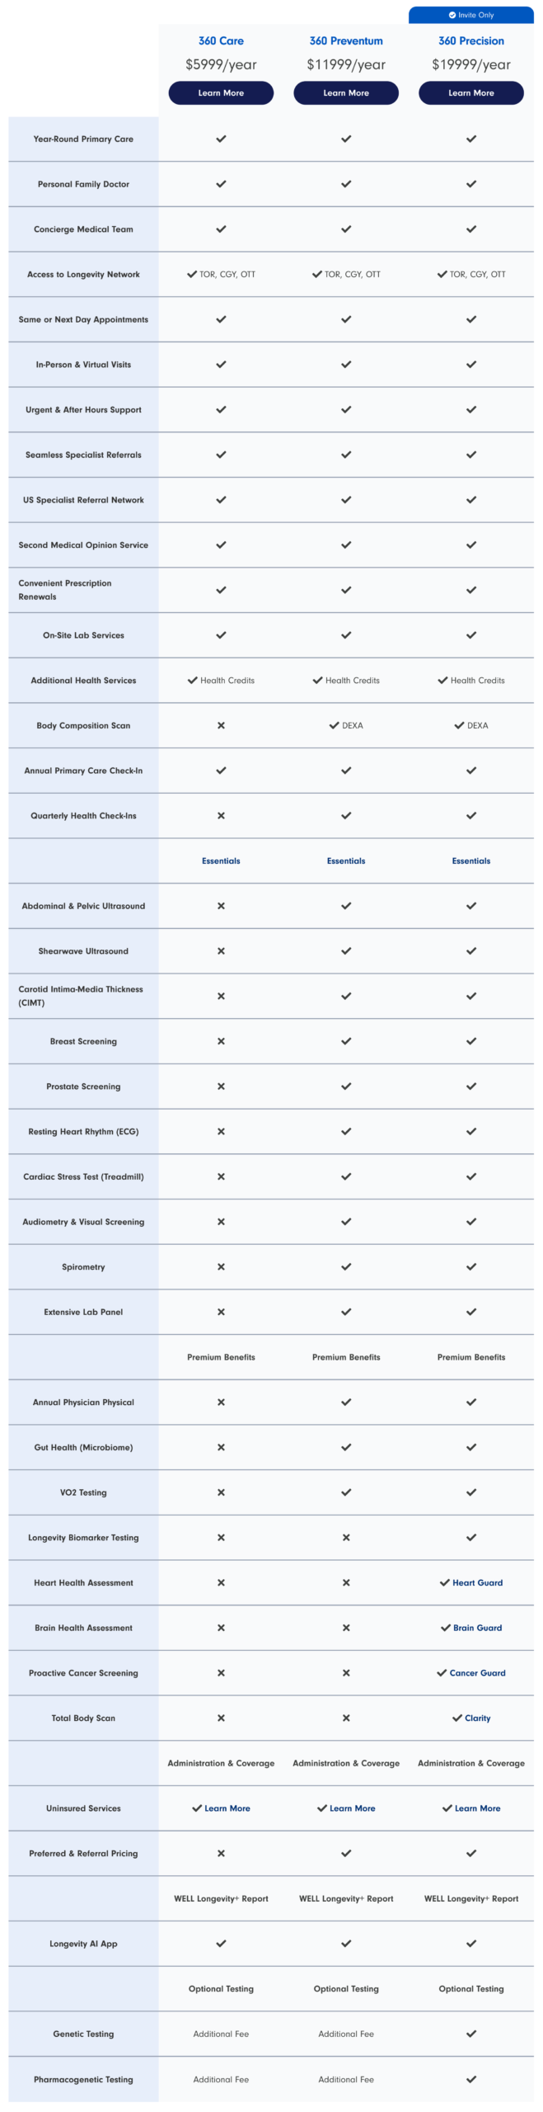Viewport: 543px width, 2112px height.
Task: Open Uninsured Services Learn More for 360 Care
Action: click(x=227, y=1808)
